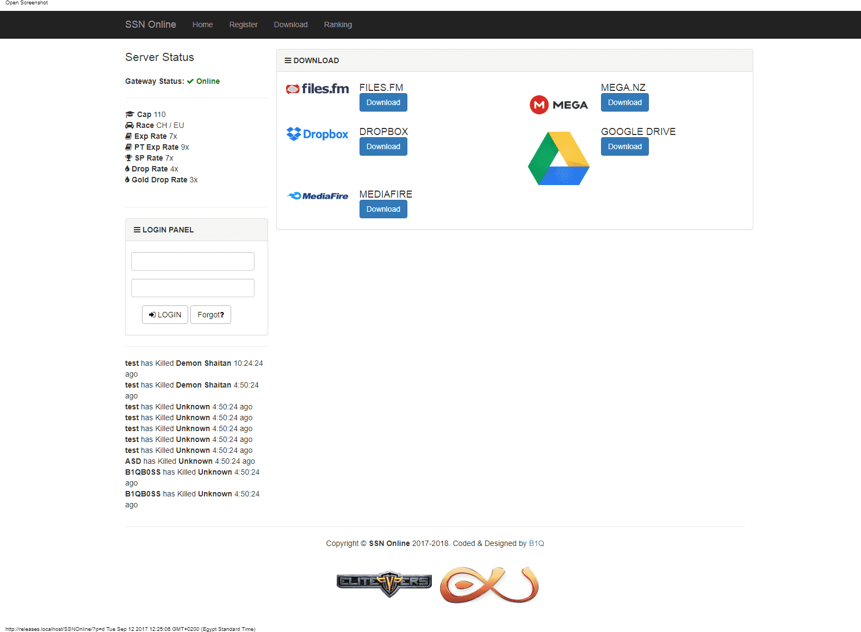
Task: Click the 'GOOGLE DRIVE' heading text
Action: (639, 132)
